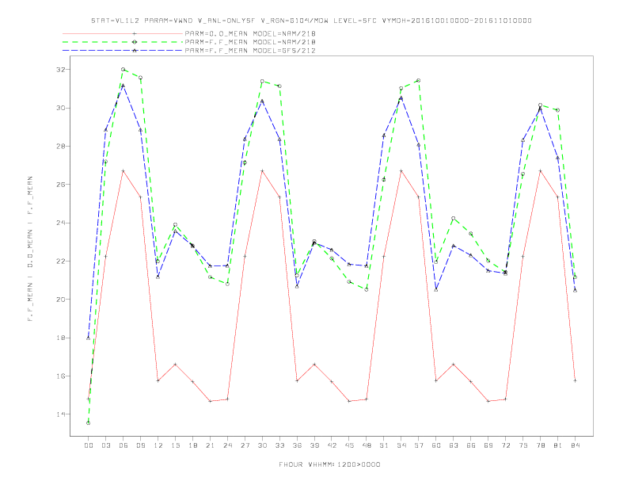Click x-axis forecast hour label 09
This screenshot has height=485, width=627.
140,445
